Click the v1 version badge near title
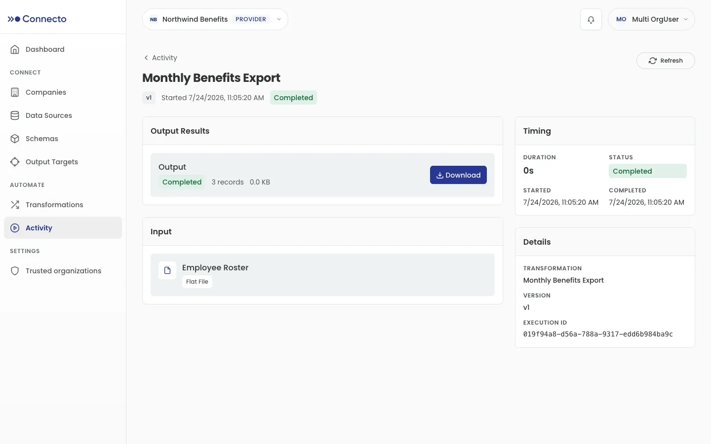This screenshot has height=444, width=711. pos(149,98)
